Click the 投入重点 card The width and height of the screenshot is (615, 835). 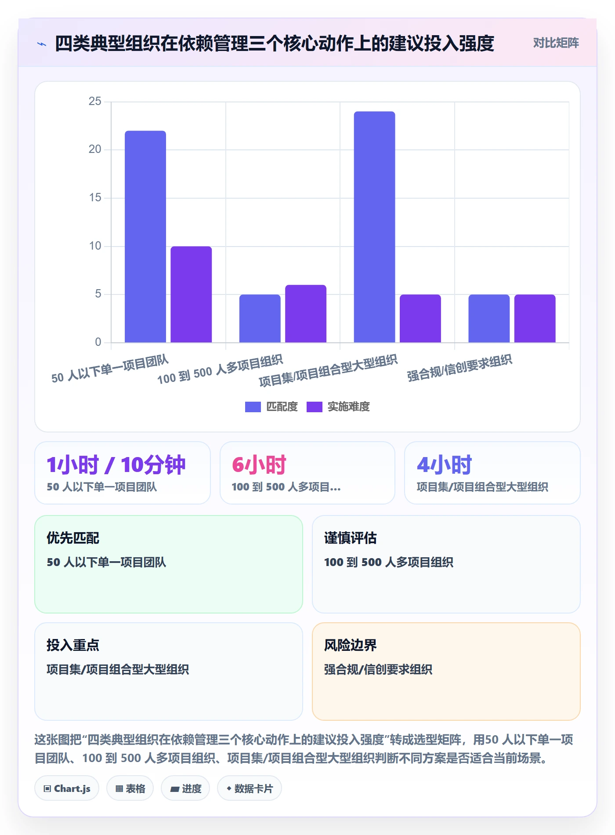(169, 672)
